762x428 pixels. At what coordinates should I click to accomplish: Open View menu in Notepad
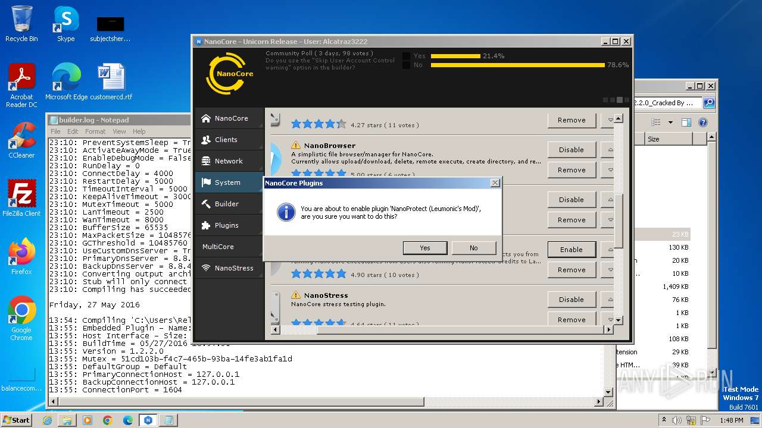(x=120, y=131)
